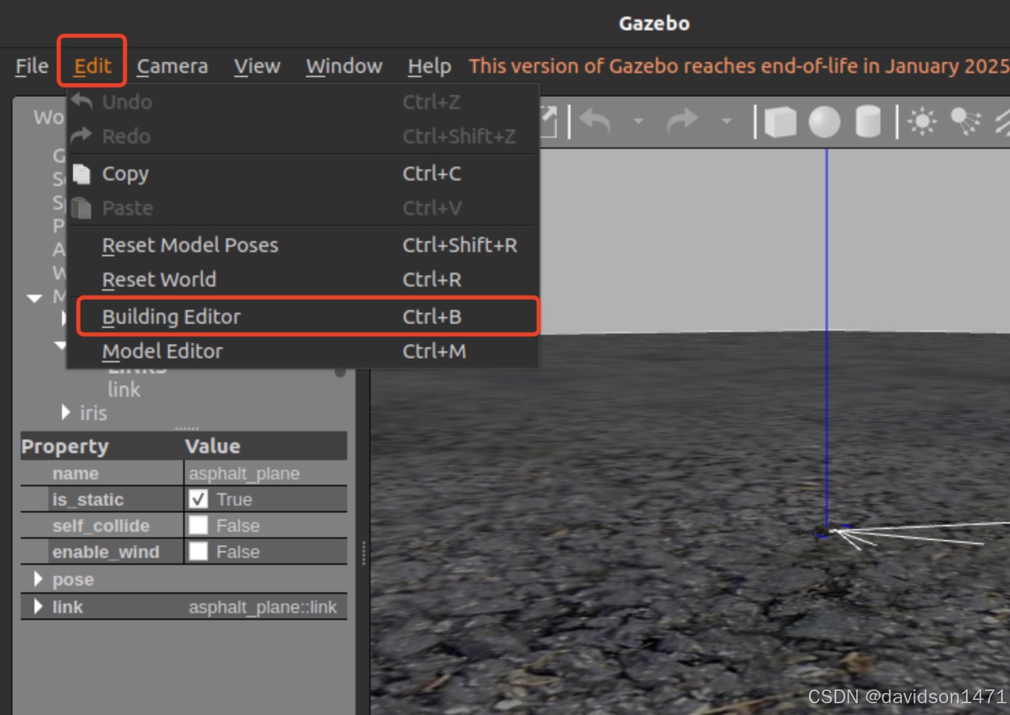
Task: Open the Model Editor
Action: pyautogui.click(x=303, y=351)
